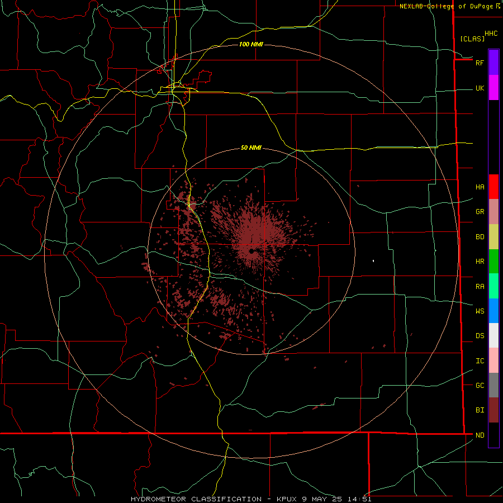The width and height of the screenshot is (503, 503).
Task: Click the [CLAS] units label
Action: (x=472, y=39)
